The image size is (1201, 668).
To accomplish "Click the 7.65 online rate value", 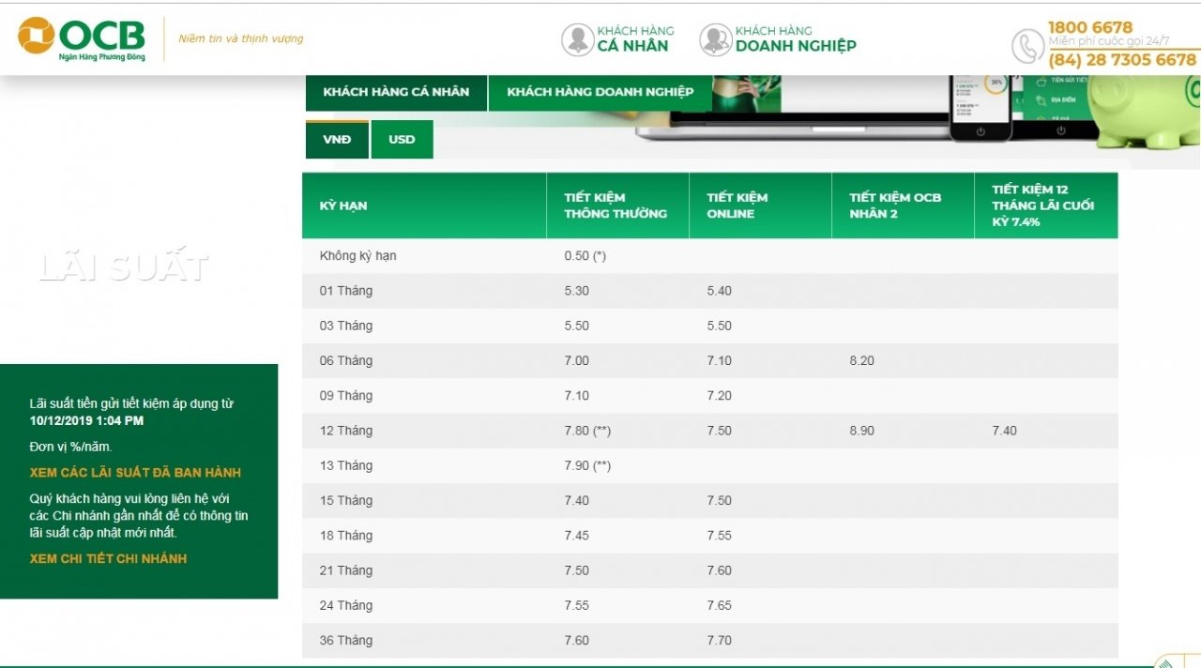I will [719, 605].
